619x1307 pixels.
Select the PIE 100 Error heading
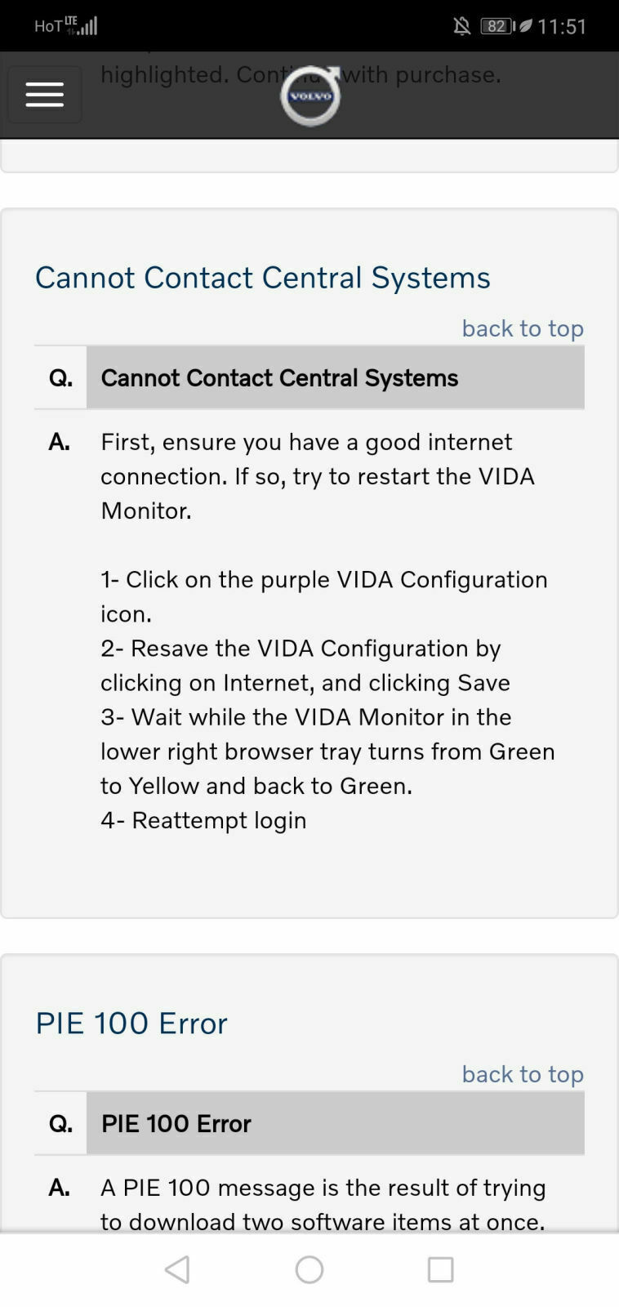(131, 1023)
